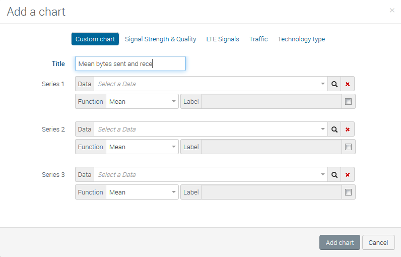This screenshot has width=401, height=257.
Task: Enable the Series 1 label checkbox
Action: tap(348, 102)
